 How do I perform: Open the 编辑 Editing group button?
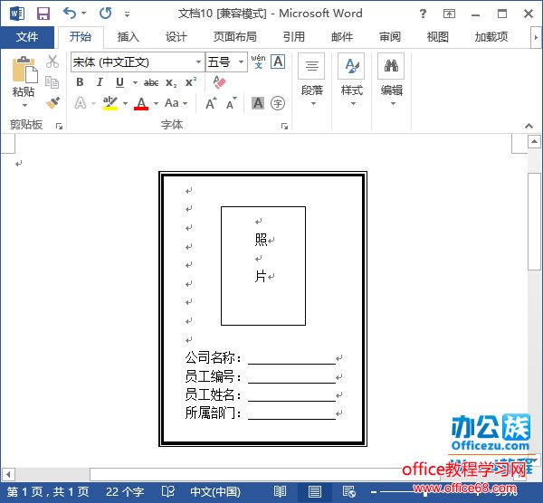391,81
